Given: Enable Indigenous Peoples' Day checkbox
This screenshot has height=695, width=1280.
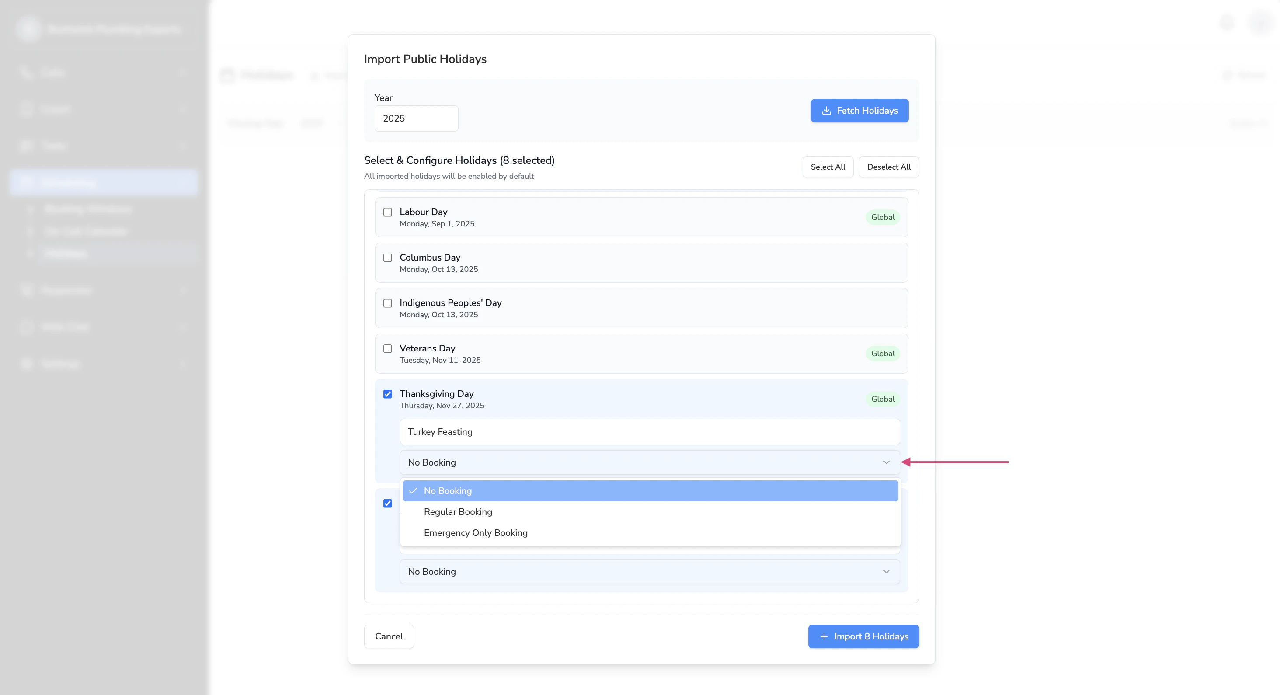Looking at the screenshot, I should [388, 303].
